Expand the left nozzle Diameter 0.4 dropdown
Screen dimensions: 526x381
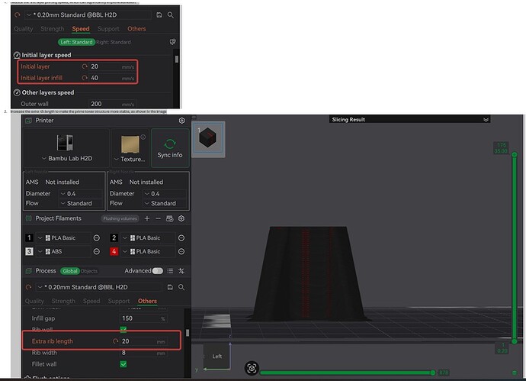[81, 194]
